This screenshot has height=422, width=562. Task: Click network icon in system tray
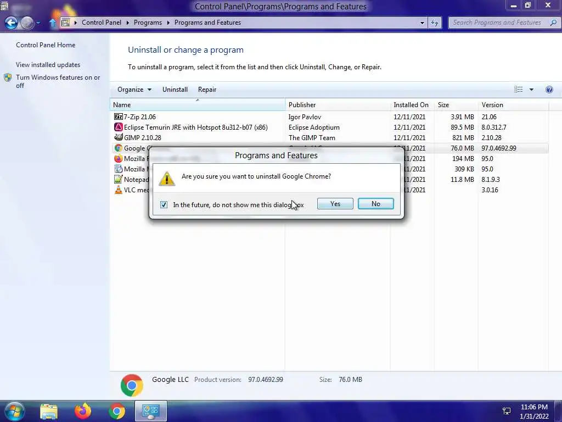(507, 411)
